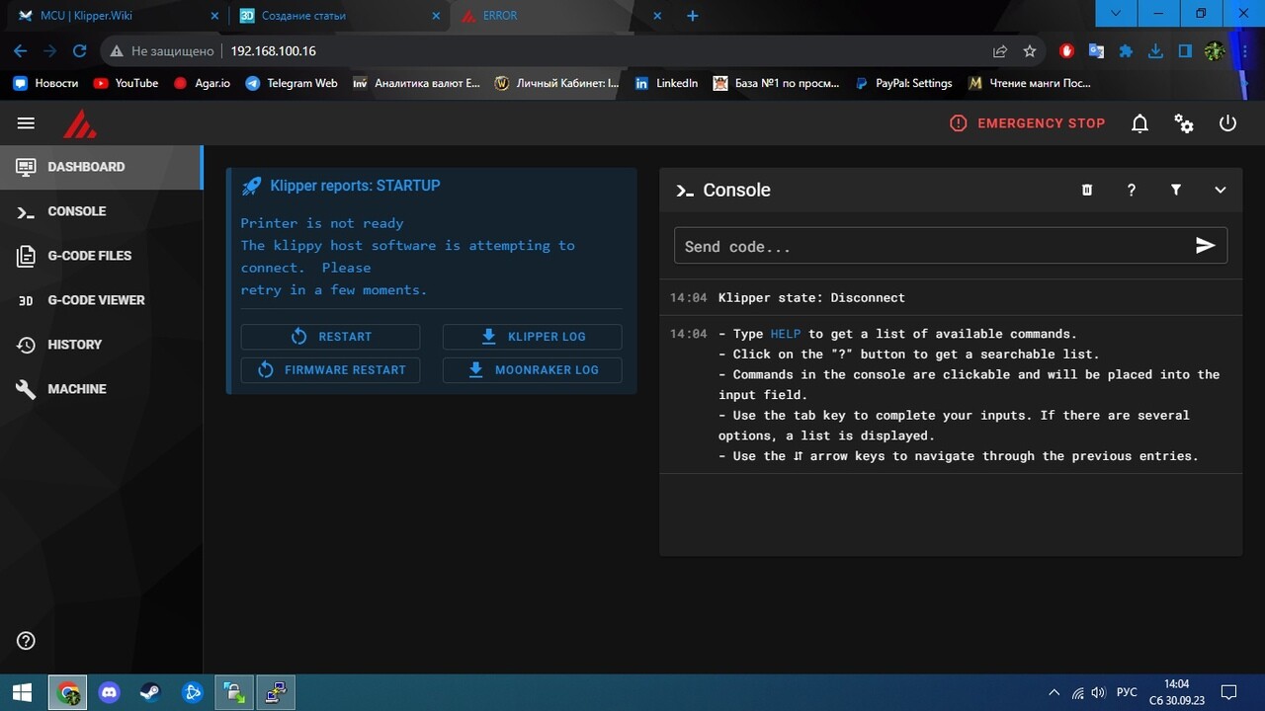Open the console help question-mark icon
The height and width of the screenshot is (711, 1265).
1132,190
